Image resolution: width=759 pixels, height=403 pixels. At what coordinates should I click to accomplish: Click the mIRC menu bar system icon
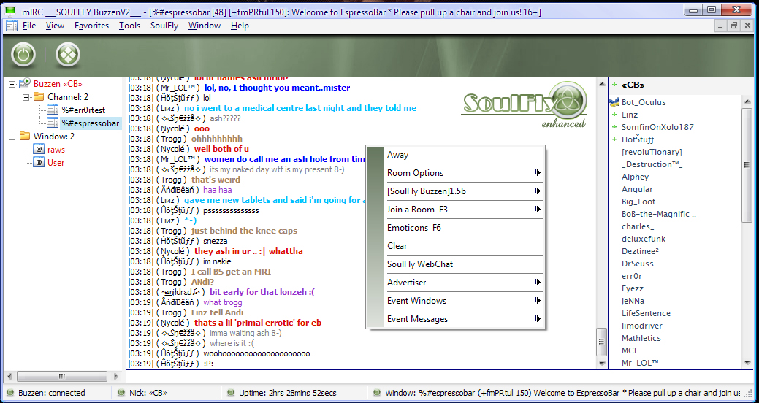tap(12, 26)
